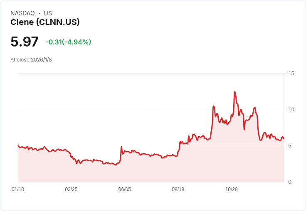
Task: Click the -0.31(-4.94%) price change
Action: coord(68,42)
